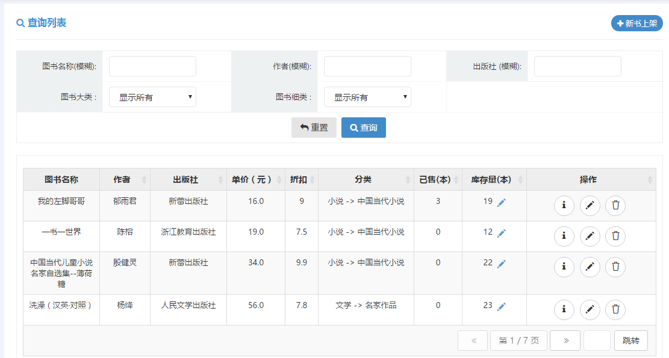This screenshot has height=358, width=669.
Task: Edit the book 一书一世界
Action: coord(590,236)
